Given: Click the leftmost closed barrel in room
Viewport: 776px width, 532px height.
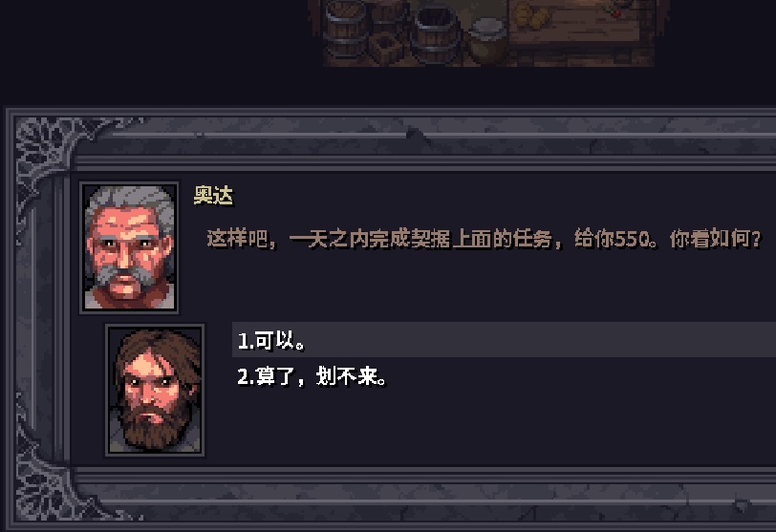Looking at the screenshot, I should [x=346, y=27].
